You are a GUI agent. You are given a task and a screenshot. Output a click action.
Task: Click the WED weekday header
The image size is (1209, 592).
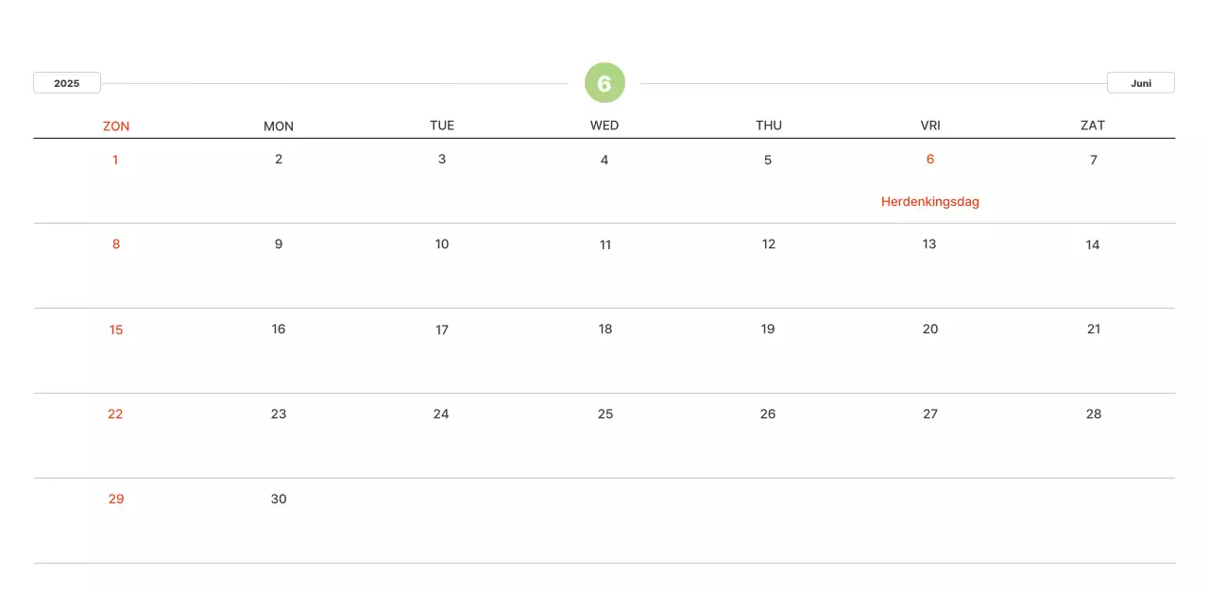604,126
